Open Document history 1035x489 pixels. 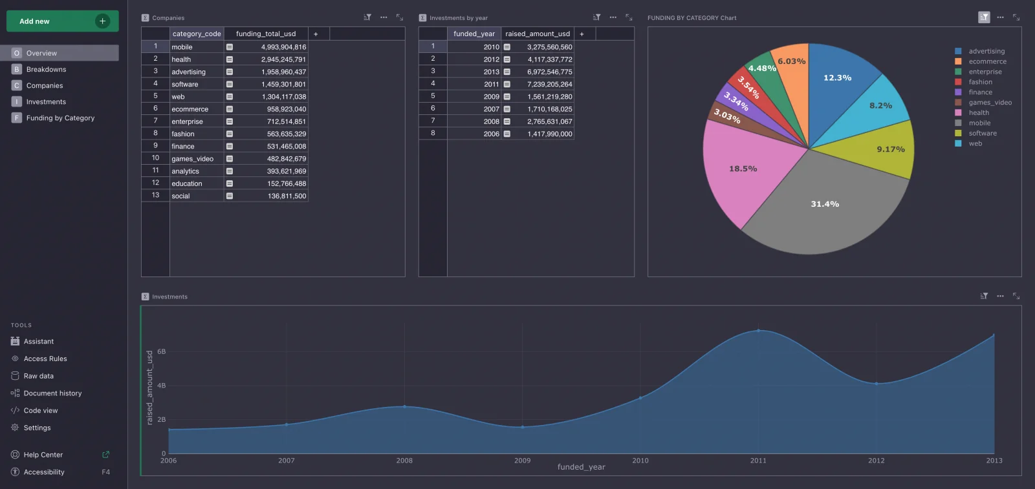pyautogui.click(x=52, y=393)
